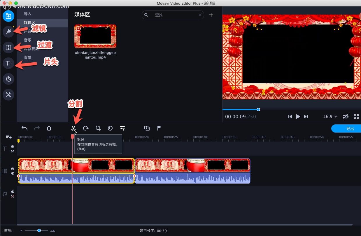
Task: Select the Crop tool
Action: [x=98, y=128]
